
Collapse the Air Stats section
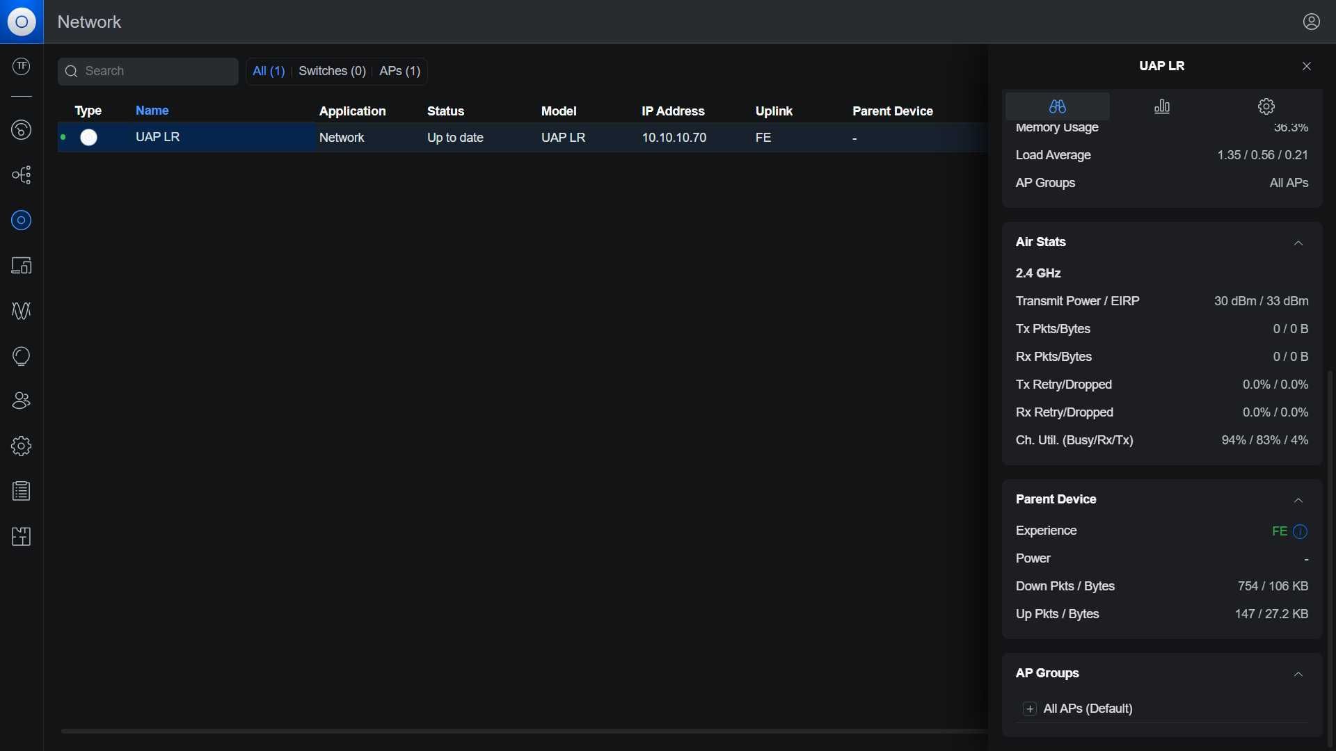1298,243
